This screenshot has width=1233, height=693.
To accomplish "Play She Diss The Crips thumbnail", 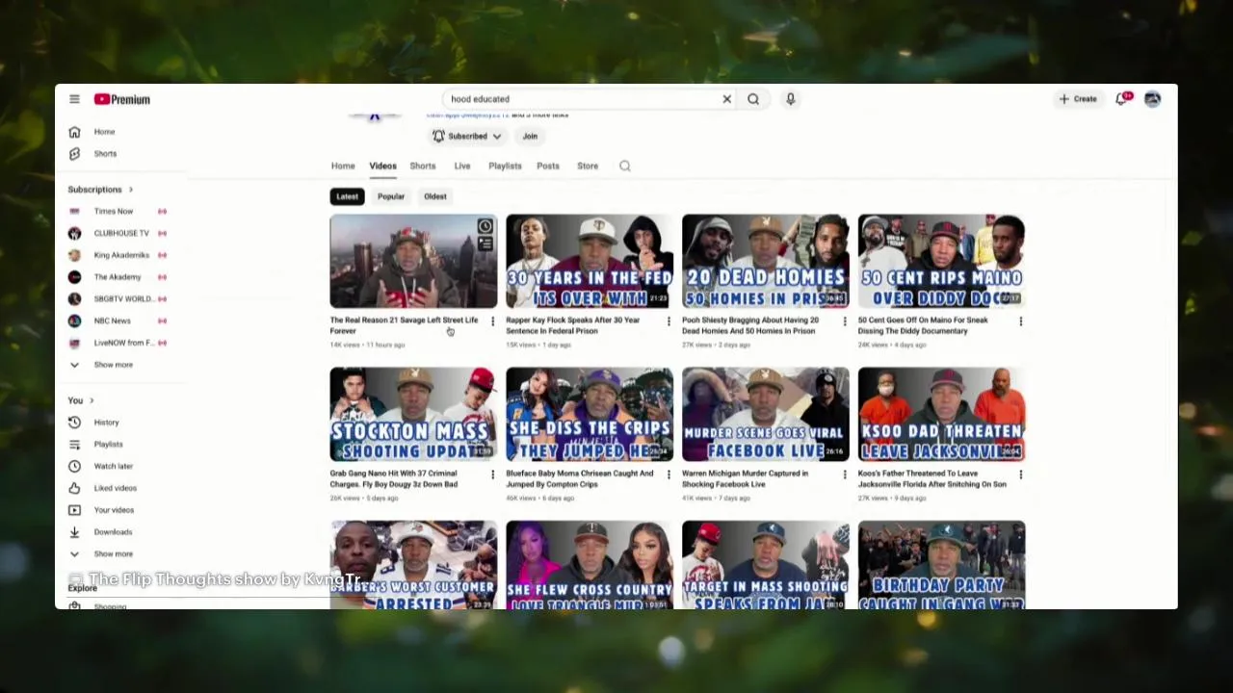I will click(x=590, y=414).
